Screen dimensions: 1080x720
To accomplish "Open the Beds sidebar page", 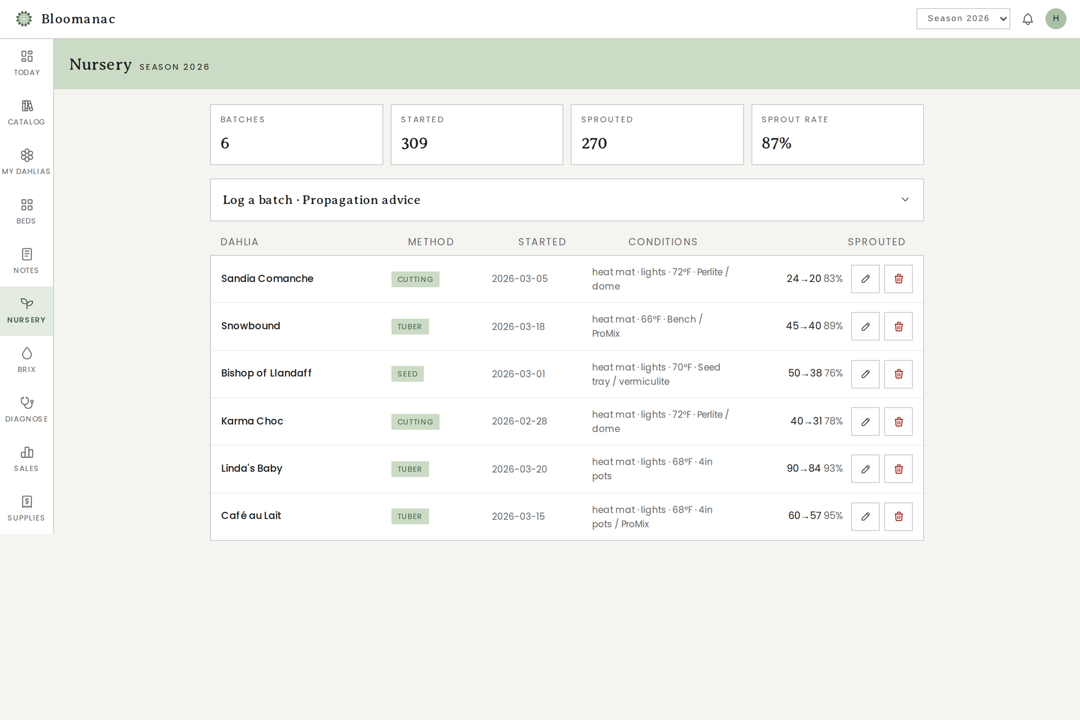I will tap(26, 212).
